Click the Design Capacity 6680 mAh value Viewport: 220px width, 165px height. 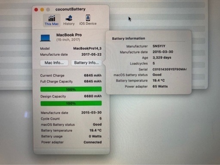click(93, 96)
